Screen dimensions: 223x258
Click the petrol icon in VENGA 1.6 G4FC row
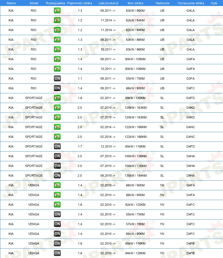(57, 205)
